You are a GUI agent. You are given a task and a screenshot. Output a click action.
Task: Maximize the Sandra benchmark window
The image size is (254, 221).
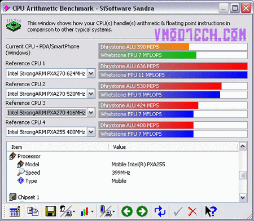(x=235, y=8)
